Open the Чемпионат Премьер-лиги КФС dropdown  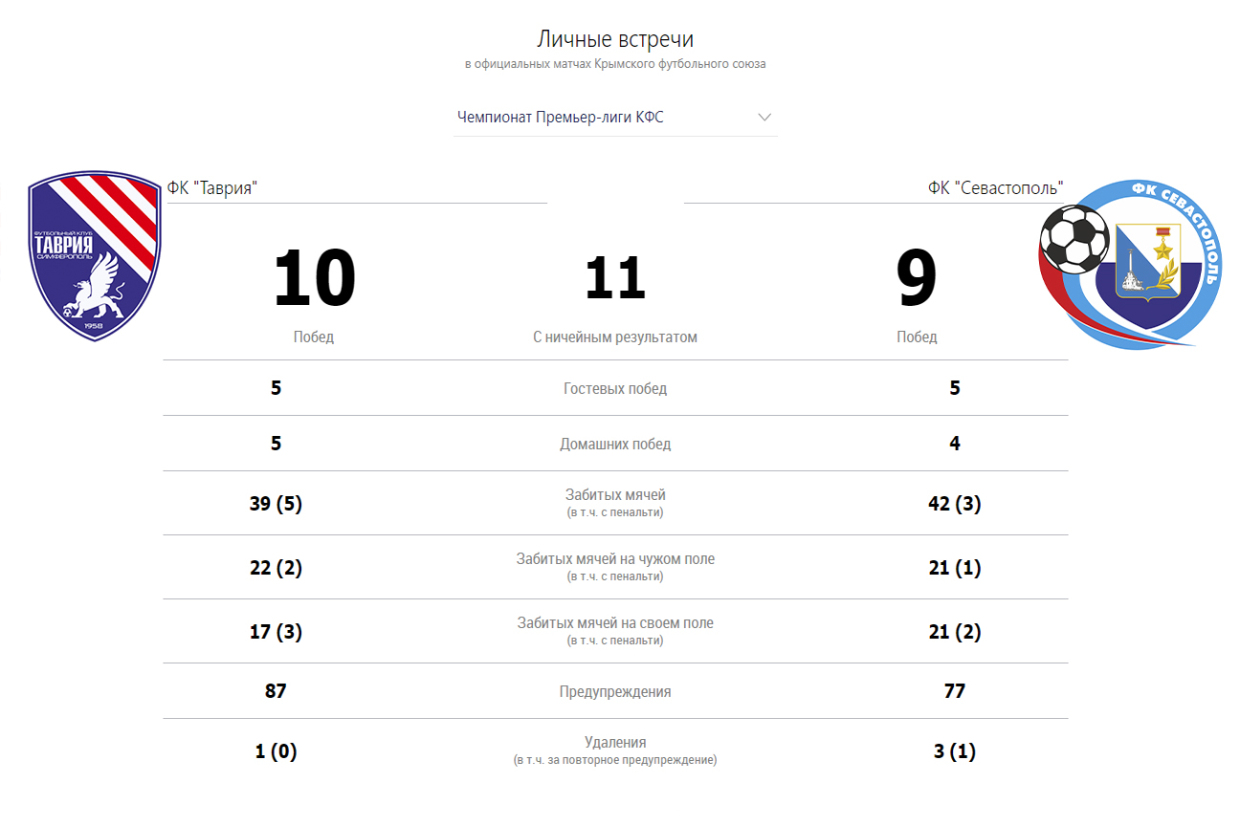615,118
